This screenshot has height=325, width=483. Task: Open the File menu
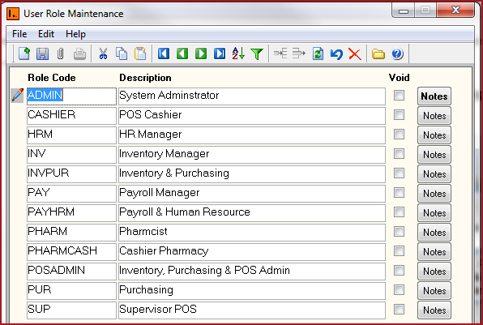coord(19,34)
